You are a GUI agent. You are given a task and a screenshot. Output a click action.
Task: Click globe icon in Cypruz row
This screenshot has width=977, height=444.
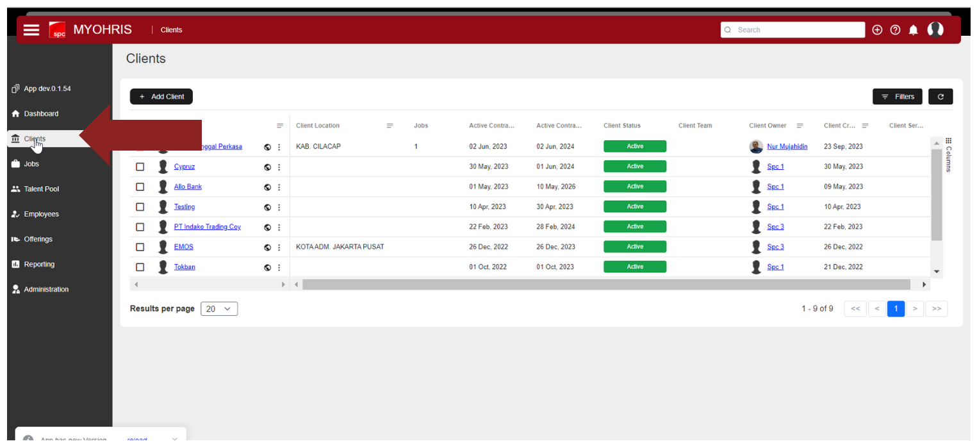(x=267, y=167)
